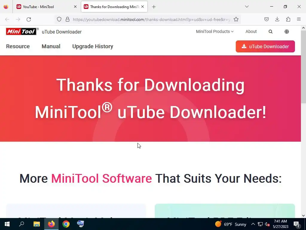Click the muted volume tray icon
The height and width of the screenshot is (230, 306).
[x=267, y=224]
